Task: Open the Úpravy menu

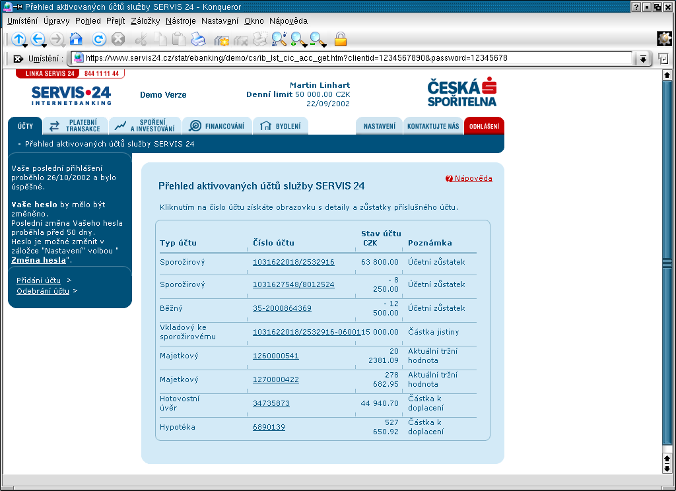Action: tap(57, 20)
